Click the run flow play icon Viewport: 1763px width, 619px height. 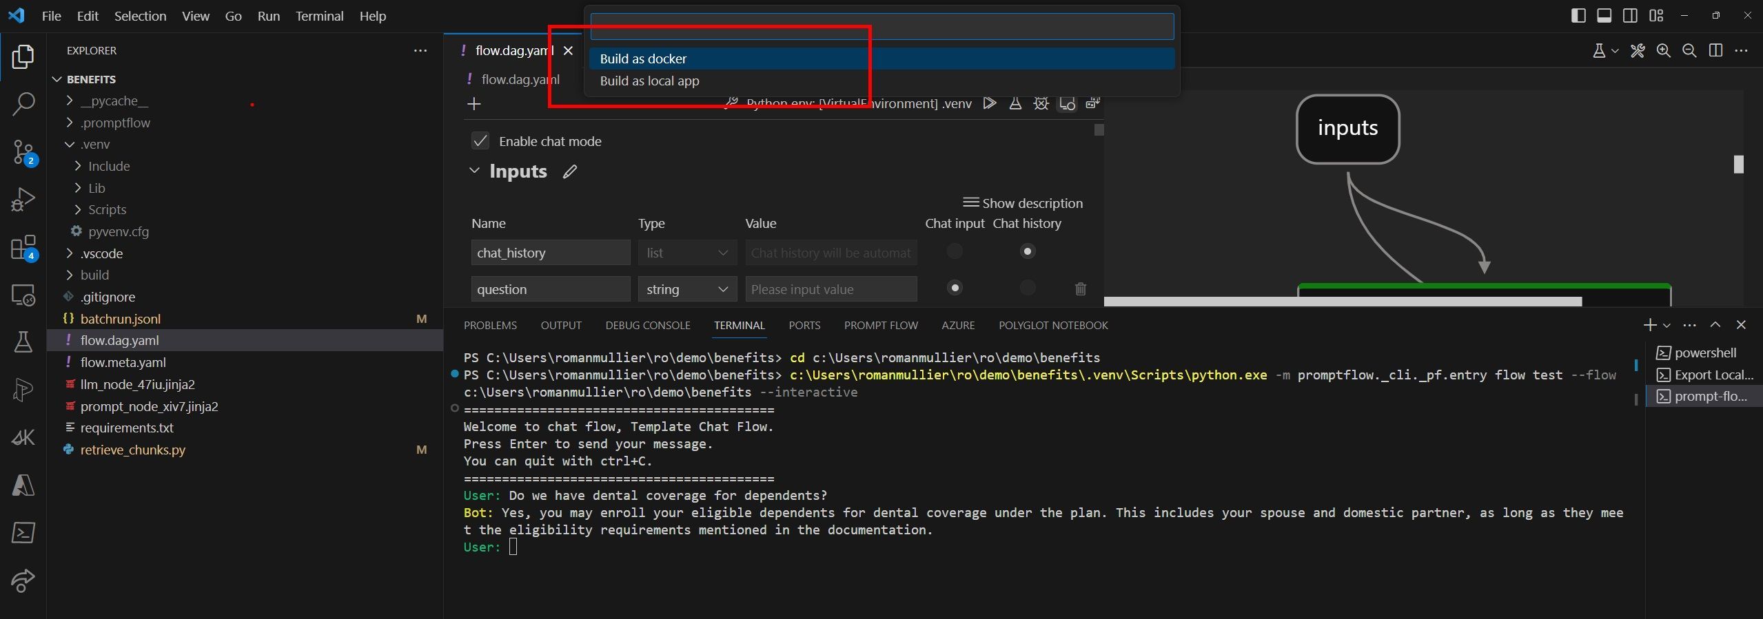coord(990,103)
